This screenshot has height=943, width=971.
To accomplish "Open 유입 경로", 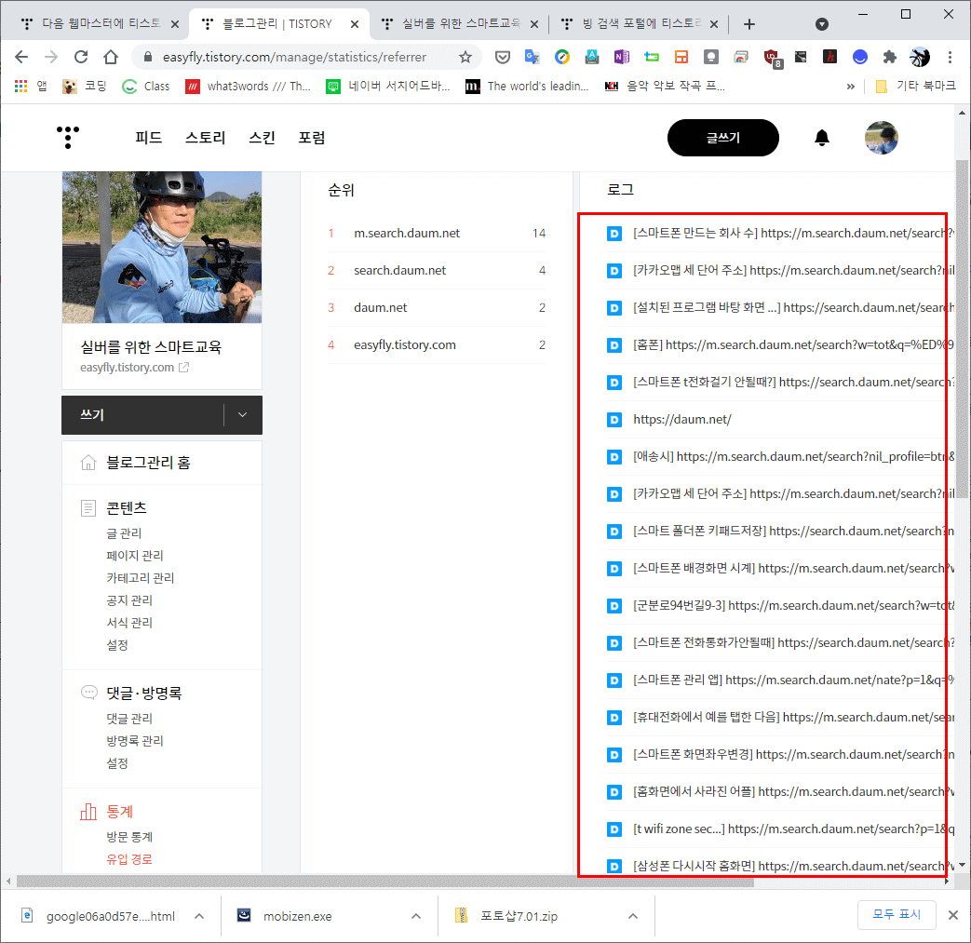I will [x=128, y=859].
